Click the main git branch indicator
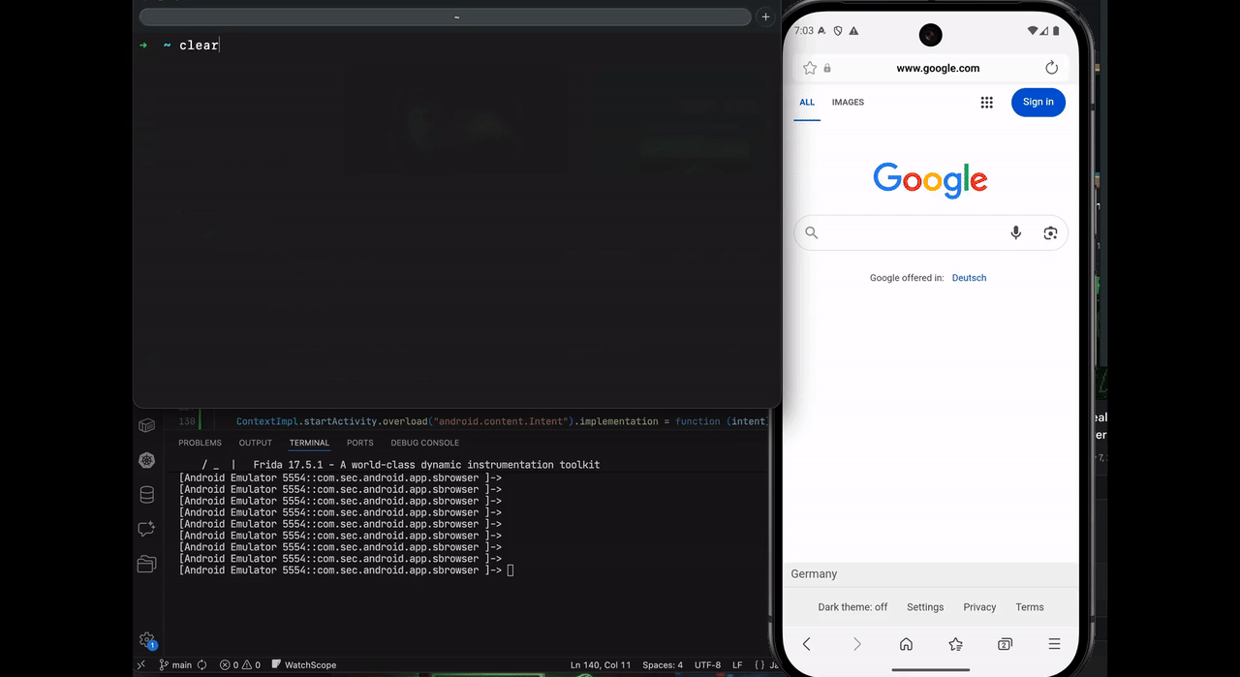1240x677 pixels. tap(175, 665)
